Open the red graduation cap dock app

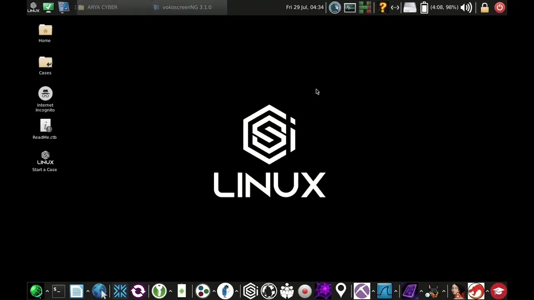(x=499, y=291)
